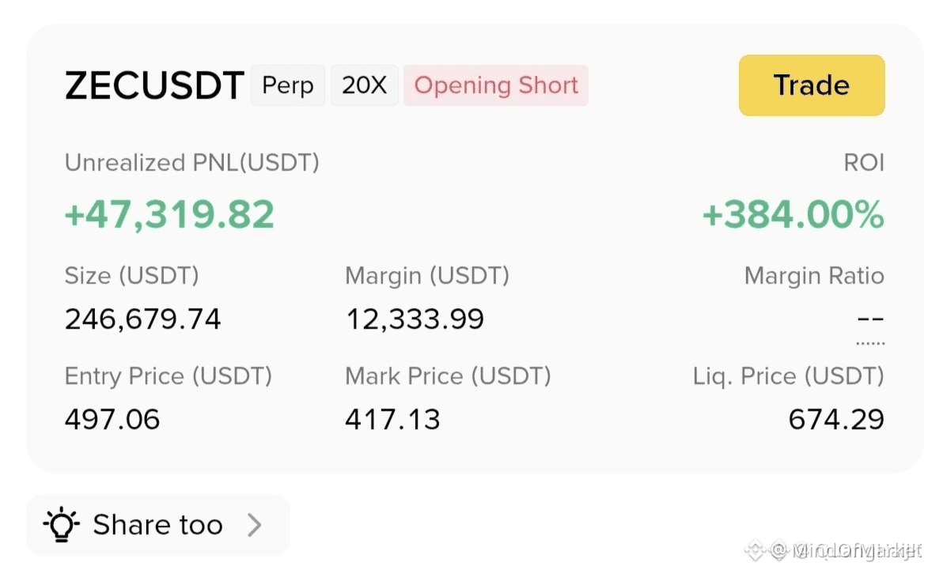Click the lightbulb icon beside Share too
This screenshot has width=928, height=570.
[62, 524]
